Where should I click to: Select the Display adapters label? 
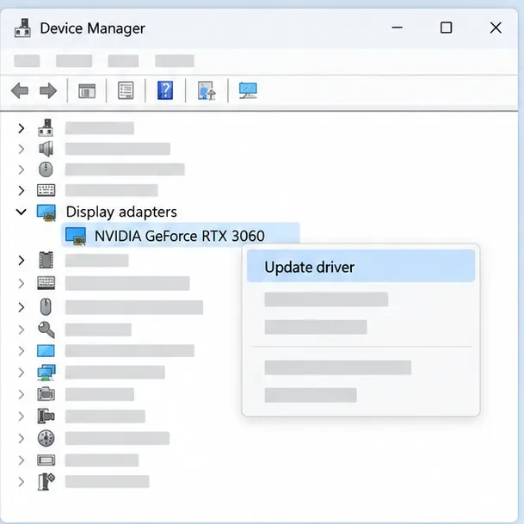(121, 213)
